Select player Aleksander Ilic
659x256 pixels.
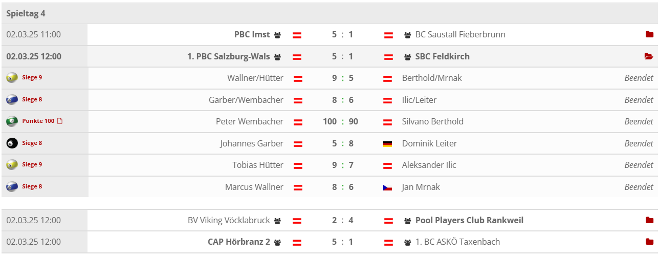[429, 165]
